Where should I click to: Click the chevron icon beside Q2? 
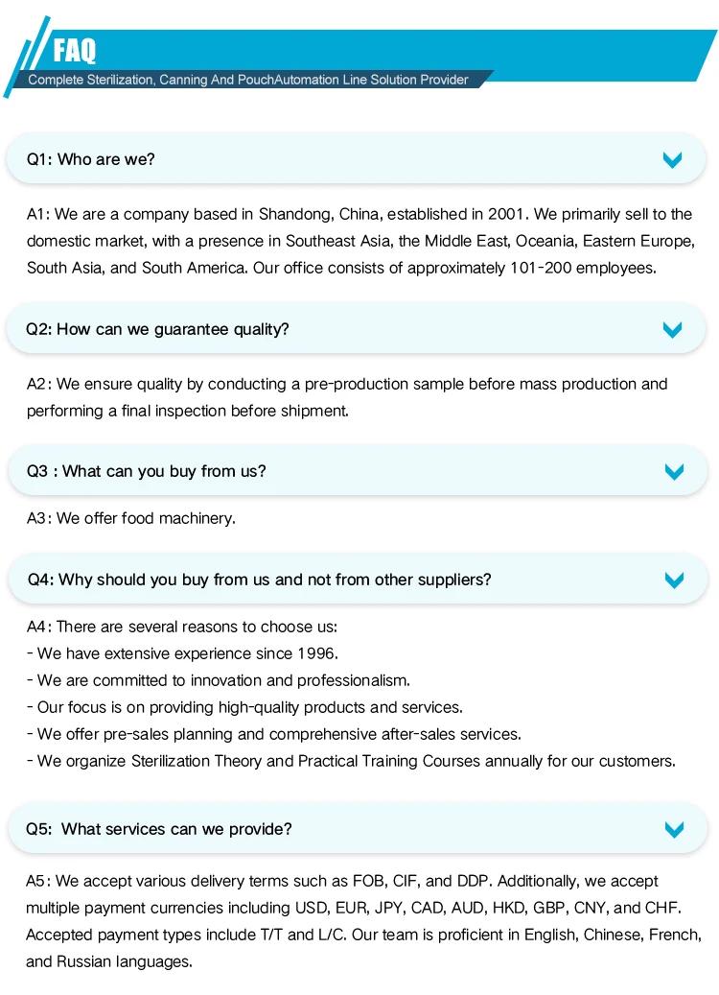[x=672, y=329]
